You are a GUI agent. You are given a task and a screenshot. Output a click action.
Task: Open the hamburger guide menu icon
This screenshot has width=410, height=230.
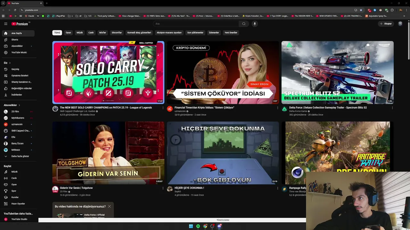point(5,24)
